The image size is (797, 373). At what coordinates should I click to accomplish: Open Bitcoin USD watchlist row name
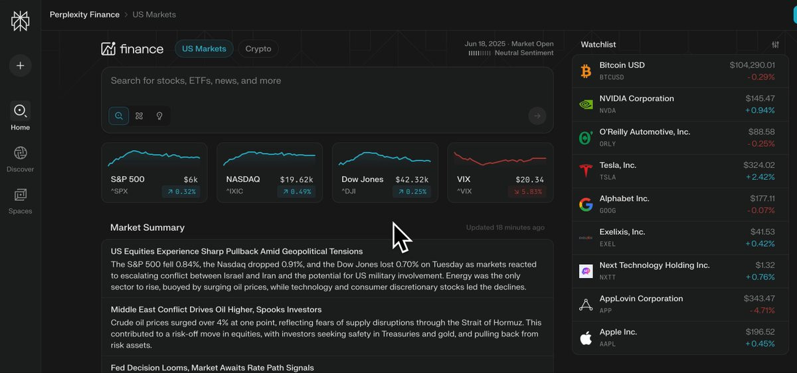point(622,65)
